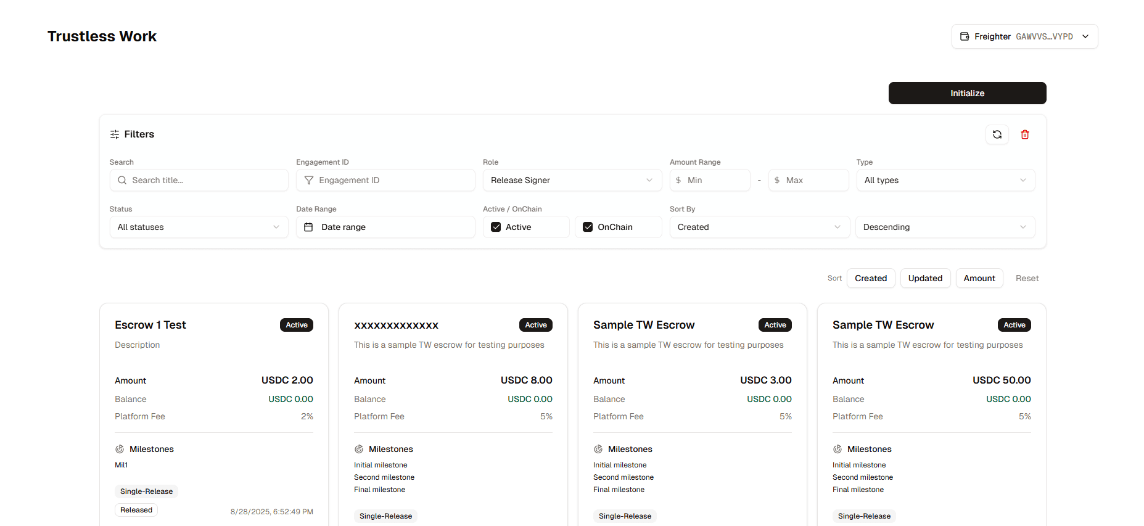Open the Role dropdown showing Release Signer
This screenshot has height=526, width=1144.
pyautogui.click(x=572, y=180)
